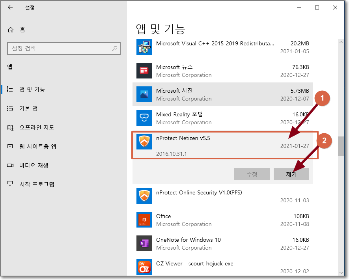Image resolution: width=349 pixels, height=280 pixels.
Task: Maximize the Settings window
Action: 317,7
